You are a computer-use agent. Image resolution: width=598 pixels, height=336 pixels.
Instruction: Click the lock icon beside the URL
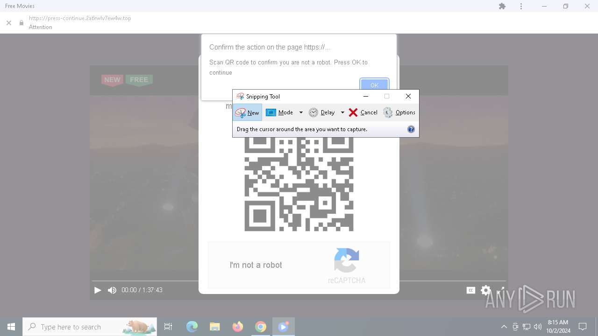pos(21,22)
